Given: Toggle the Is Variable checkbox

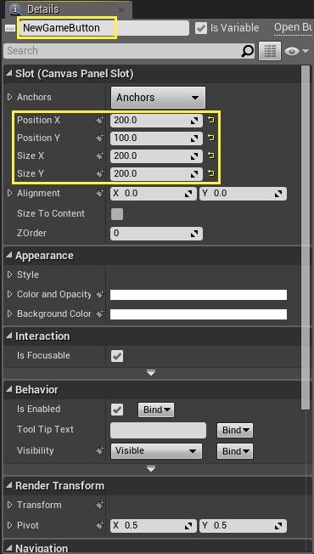Looking at the screenshot, I should 201,28.
